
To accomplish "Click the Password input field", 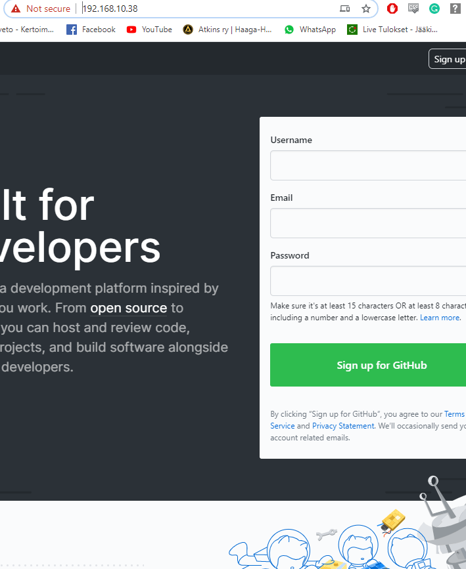I will (368, 281).
